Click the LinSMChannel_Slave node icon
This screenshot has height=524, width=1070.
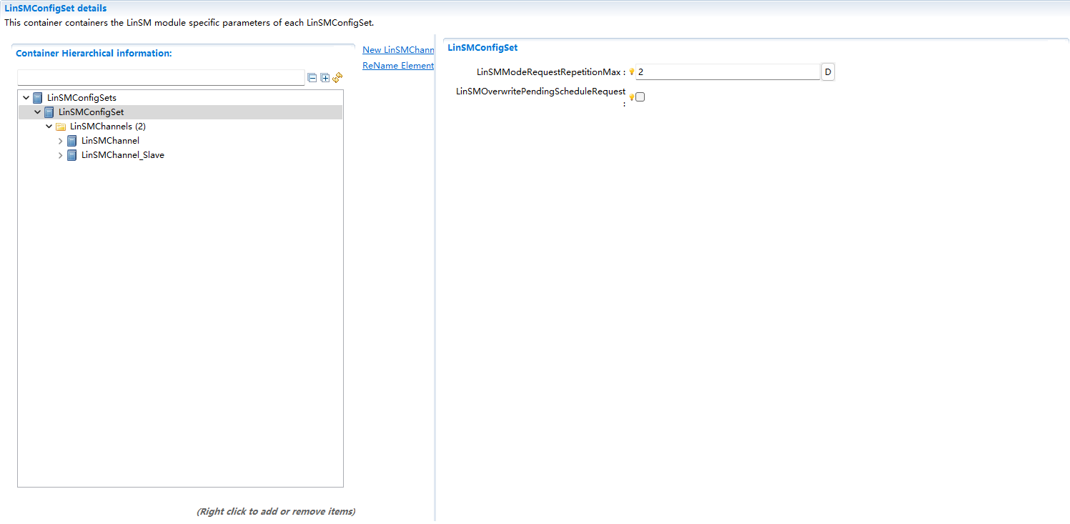[71, 155]
